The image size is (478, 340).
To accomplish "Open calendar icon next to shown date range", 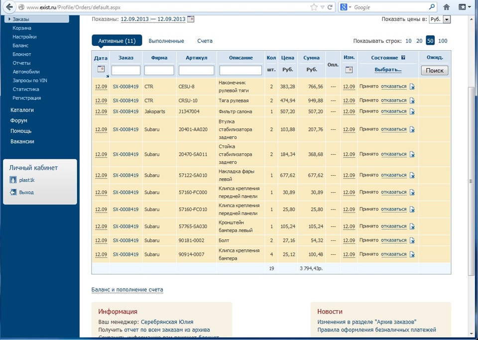I will tap(191, 19).
